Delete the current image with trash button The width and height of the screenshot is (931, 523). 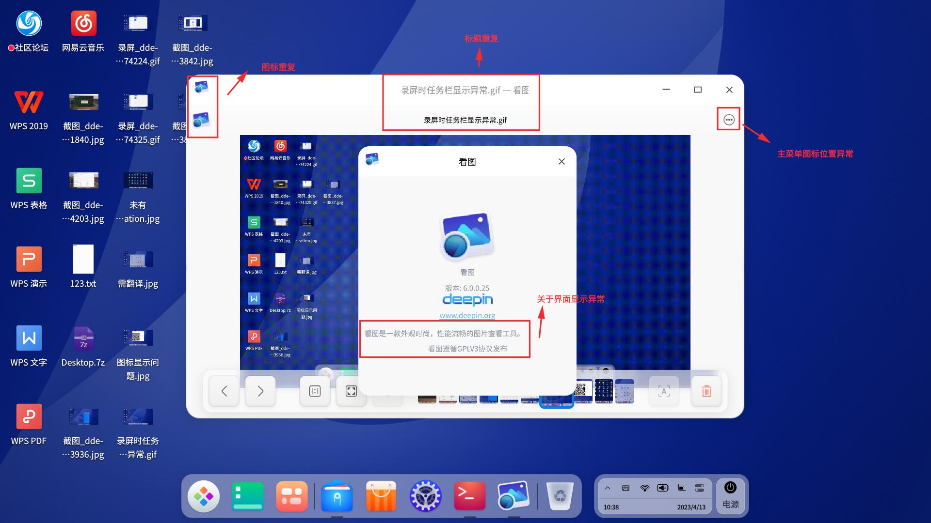pyautogui.click(x=706, y=391)
